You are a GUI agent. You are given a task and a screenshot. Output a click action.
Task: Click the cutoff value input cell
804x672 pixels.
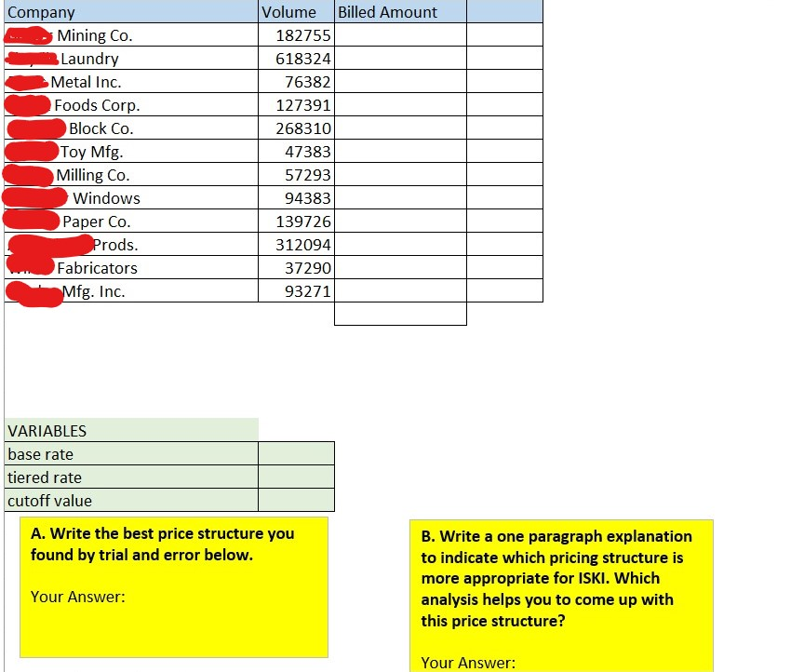pyautogui.click(x=298, y=500)
